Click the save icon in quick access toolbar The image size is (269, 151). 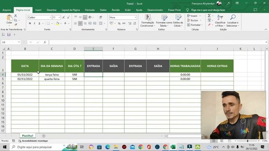(9, 35)
